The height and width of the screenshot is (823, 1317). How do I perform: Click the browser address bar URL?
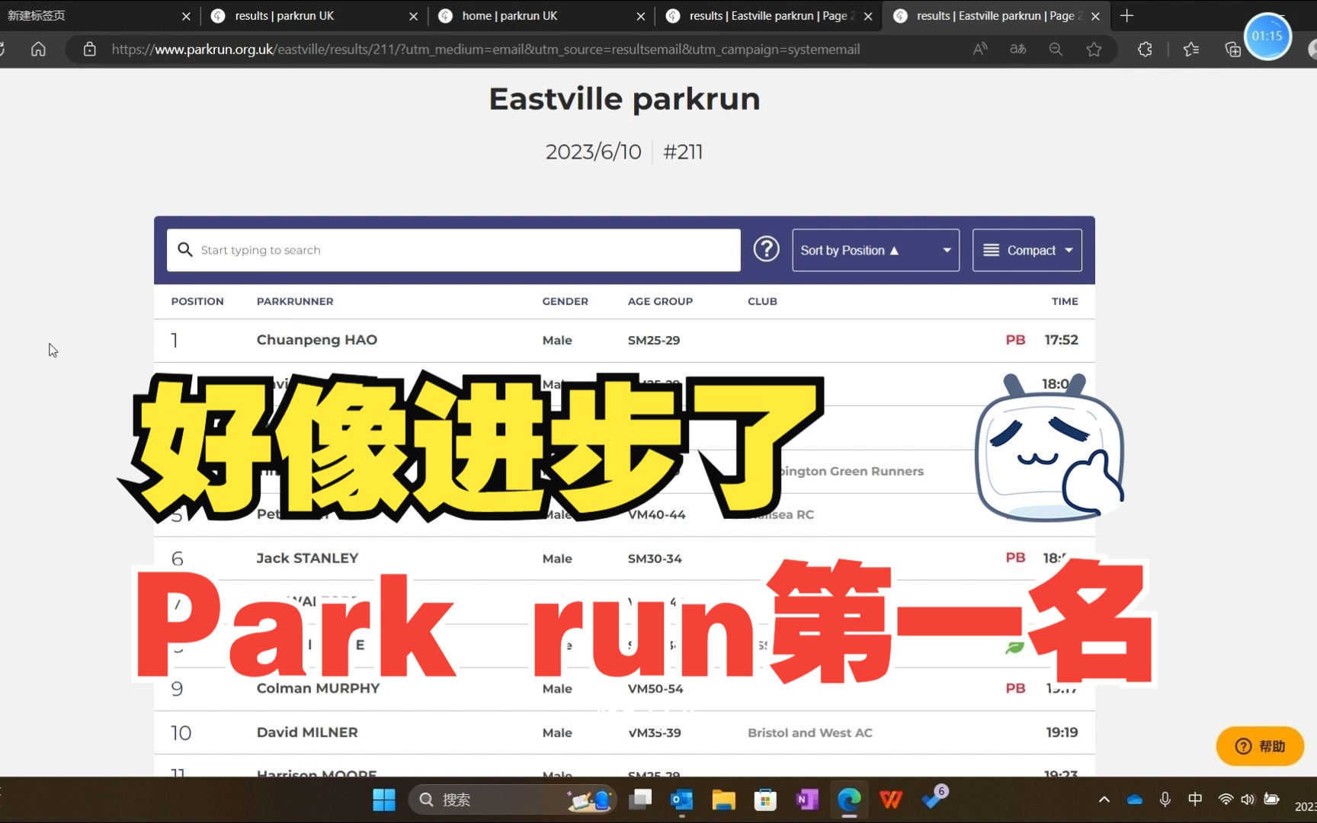485,50
